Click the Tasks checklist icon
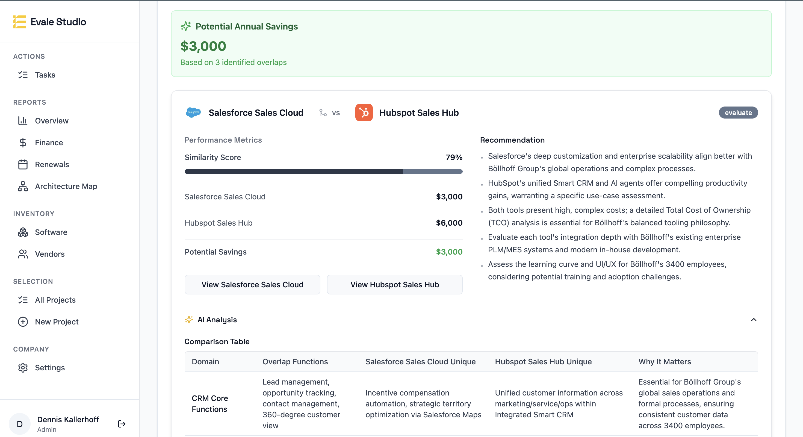Image resolution: width=803 pixels, height=437 pixels. pyautogui.click(x=23, y=75)
